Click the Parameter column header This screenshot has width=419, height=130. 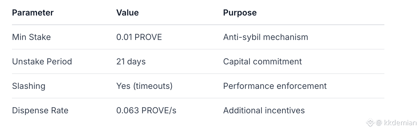coord(33,13)
